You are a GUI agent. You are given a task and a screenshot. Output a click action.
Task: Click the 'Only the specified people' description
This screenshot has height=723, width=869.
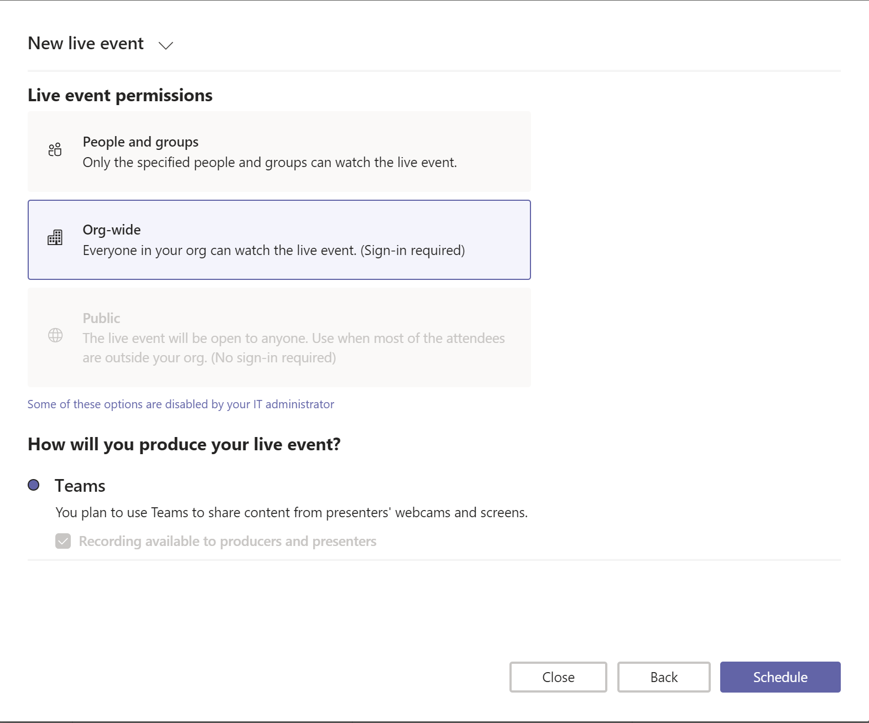[x=269, y=163]
